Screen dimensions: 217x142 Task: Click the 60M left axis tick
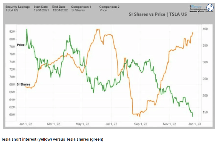(13, 115)
